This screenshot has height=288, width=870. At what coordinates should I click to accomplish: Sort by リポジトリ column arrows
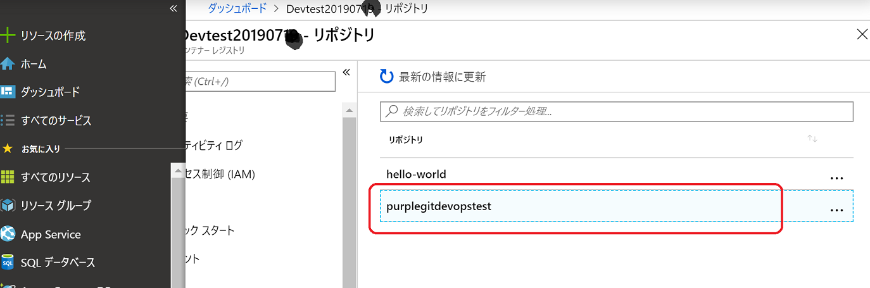click(812, 139)
